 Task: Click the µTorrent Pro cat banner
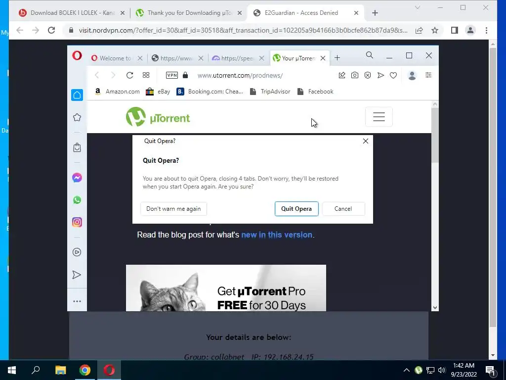[x=226, y=288]
